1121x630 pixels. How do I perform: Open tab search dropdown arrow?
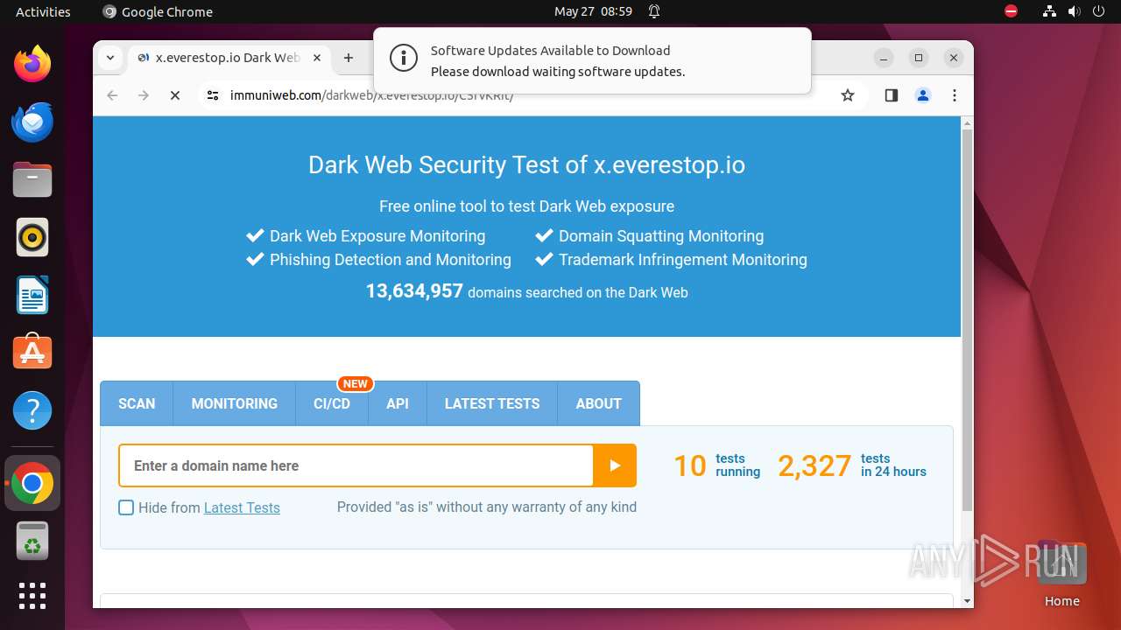click(109, 58)
